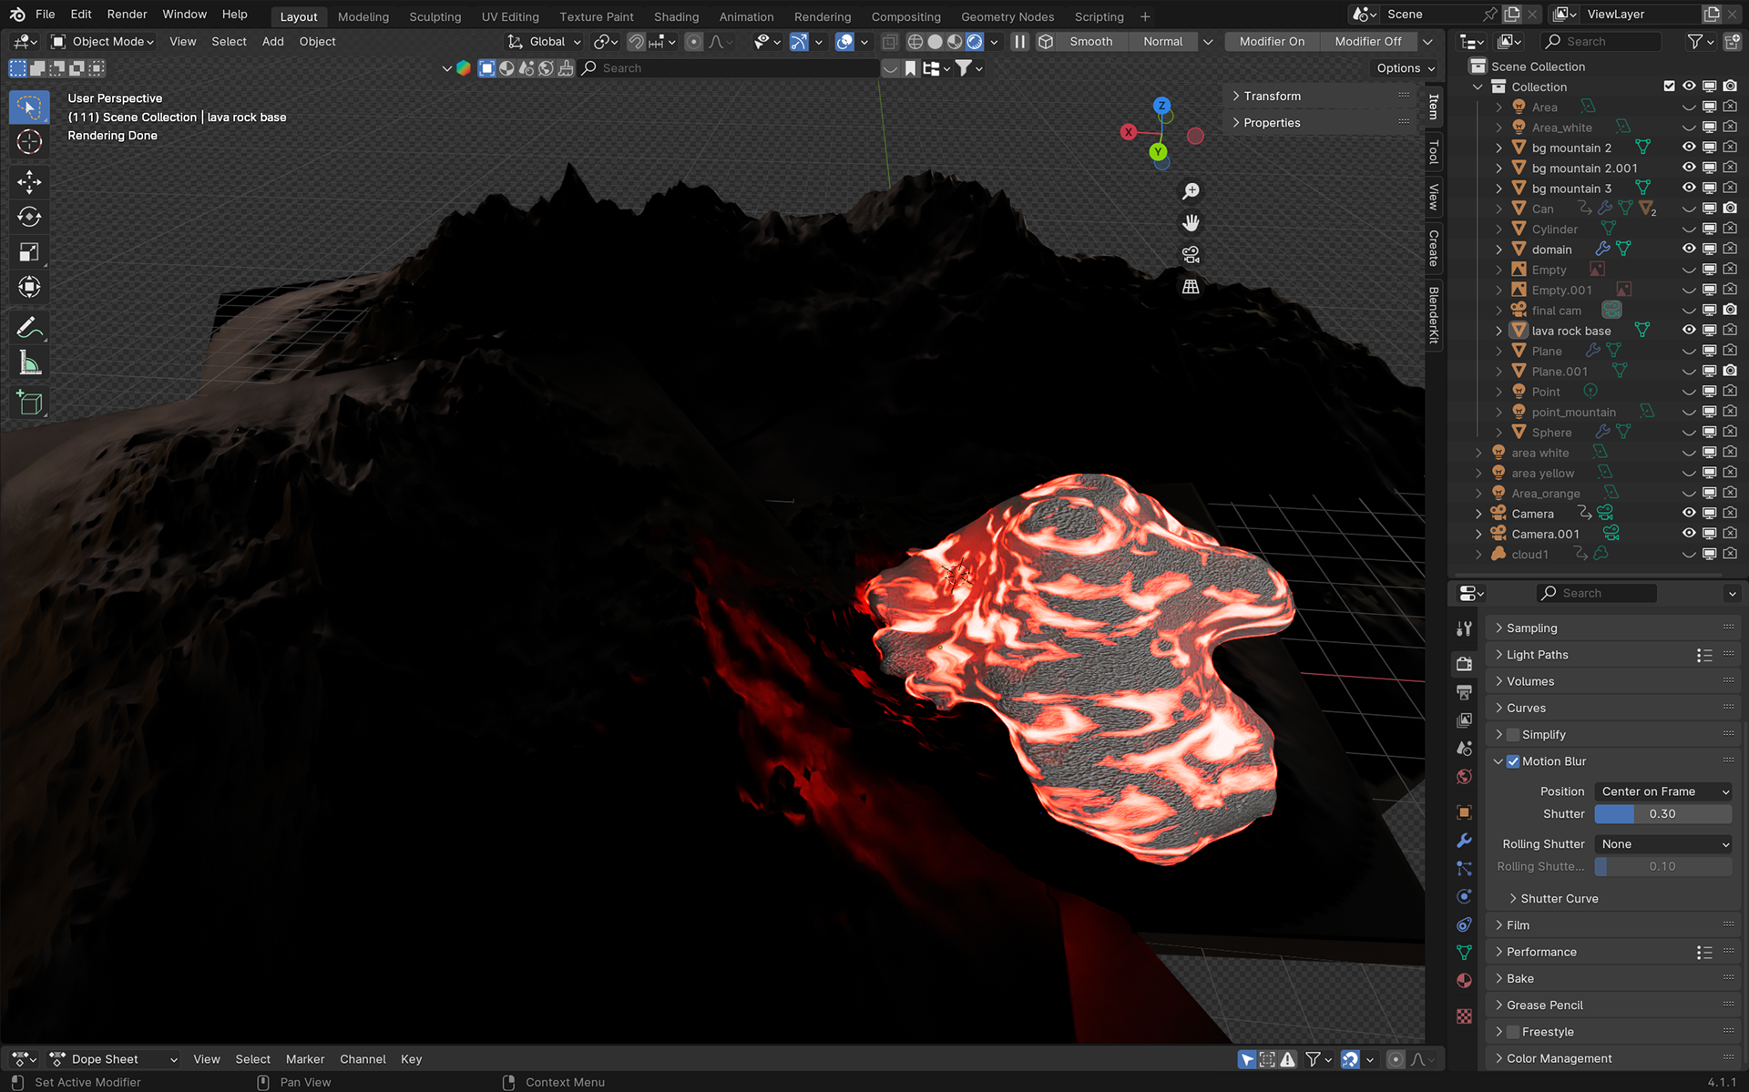Open the viewport Add menu
The height and width of the screenshot is (1092, 1749).
point(272,42)
